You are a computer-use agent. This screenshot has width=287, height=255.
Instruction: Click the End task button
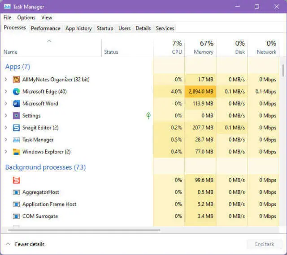point(265,244)
